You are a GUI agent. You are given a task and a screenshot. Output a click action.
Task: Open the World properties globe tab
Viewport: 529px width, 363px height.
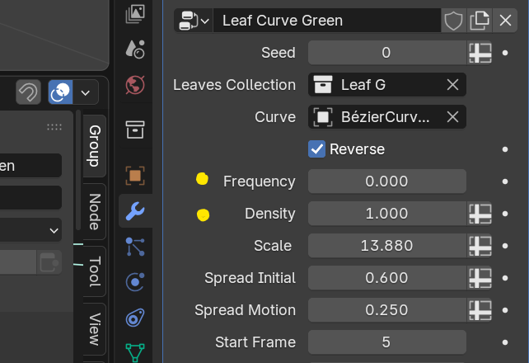click(135, 85)
